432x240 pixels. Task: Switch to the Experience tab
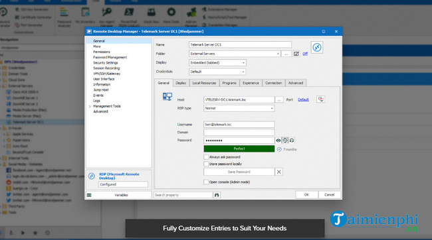click(x=251, y=83)
